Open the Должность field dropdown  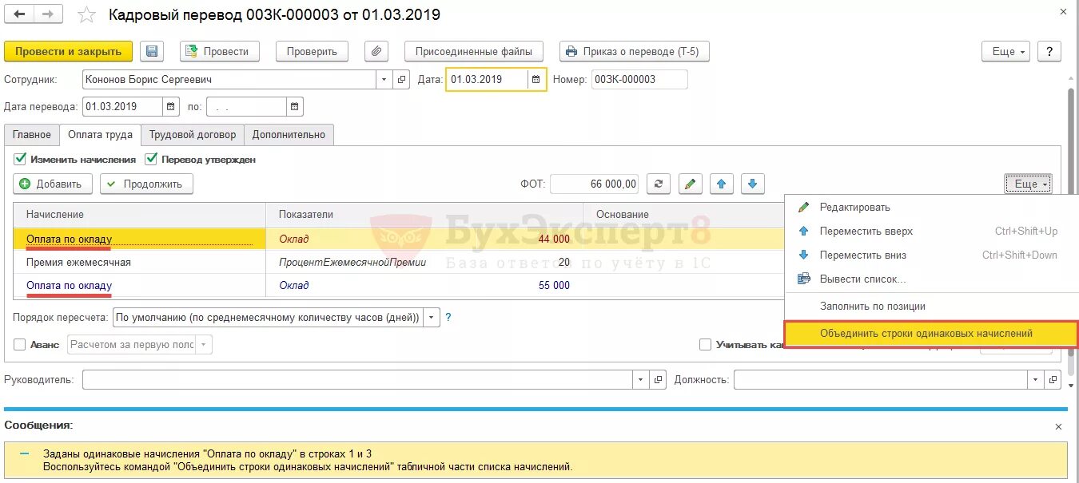pos(1034,379)
